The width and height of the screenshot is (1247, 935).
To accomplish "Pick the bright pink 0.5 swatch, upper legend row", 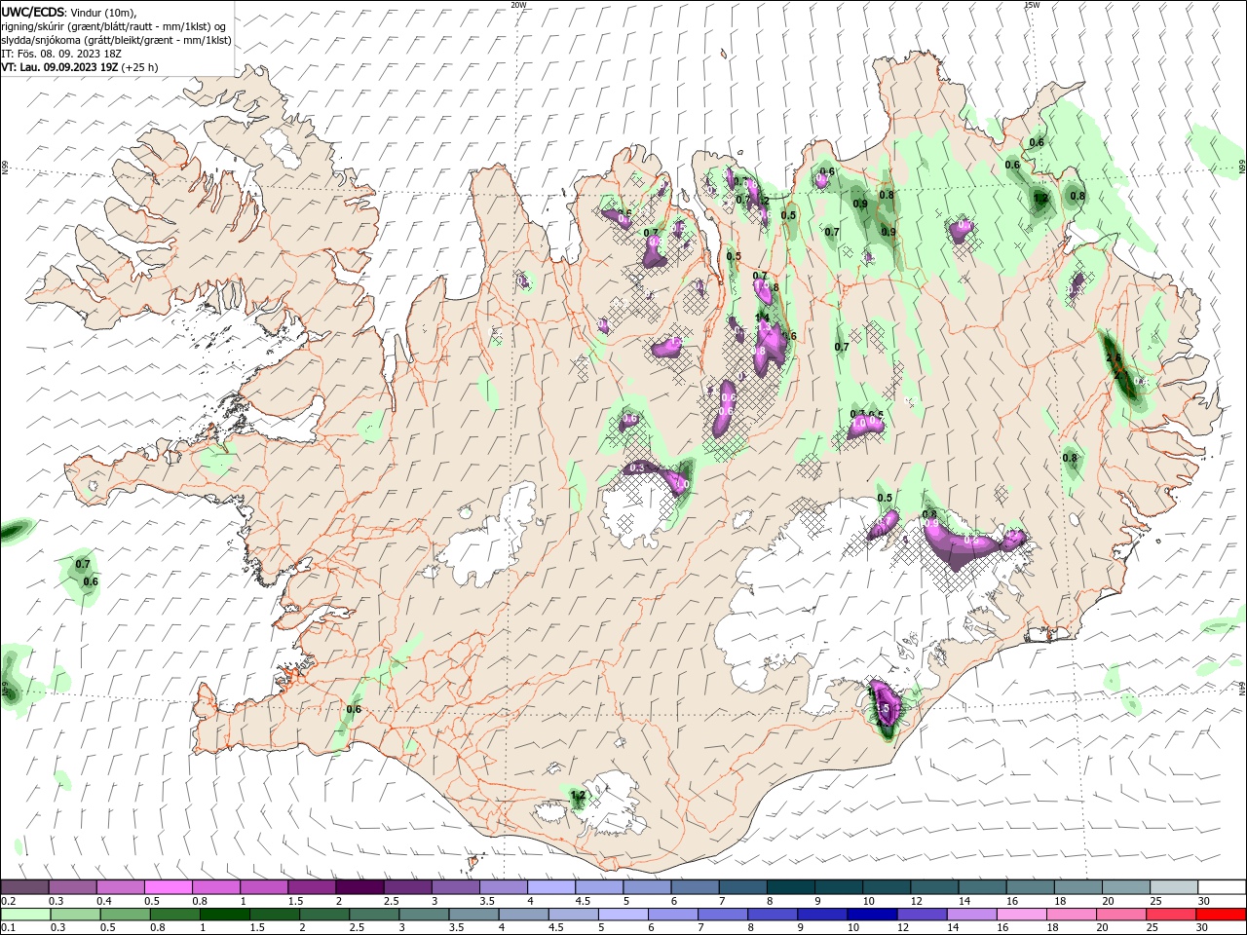I will coord(169,887).
